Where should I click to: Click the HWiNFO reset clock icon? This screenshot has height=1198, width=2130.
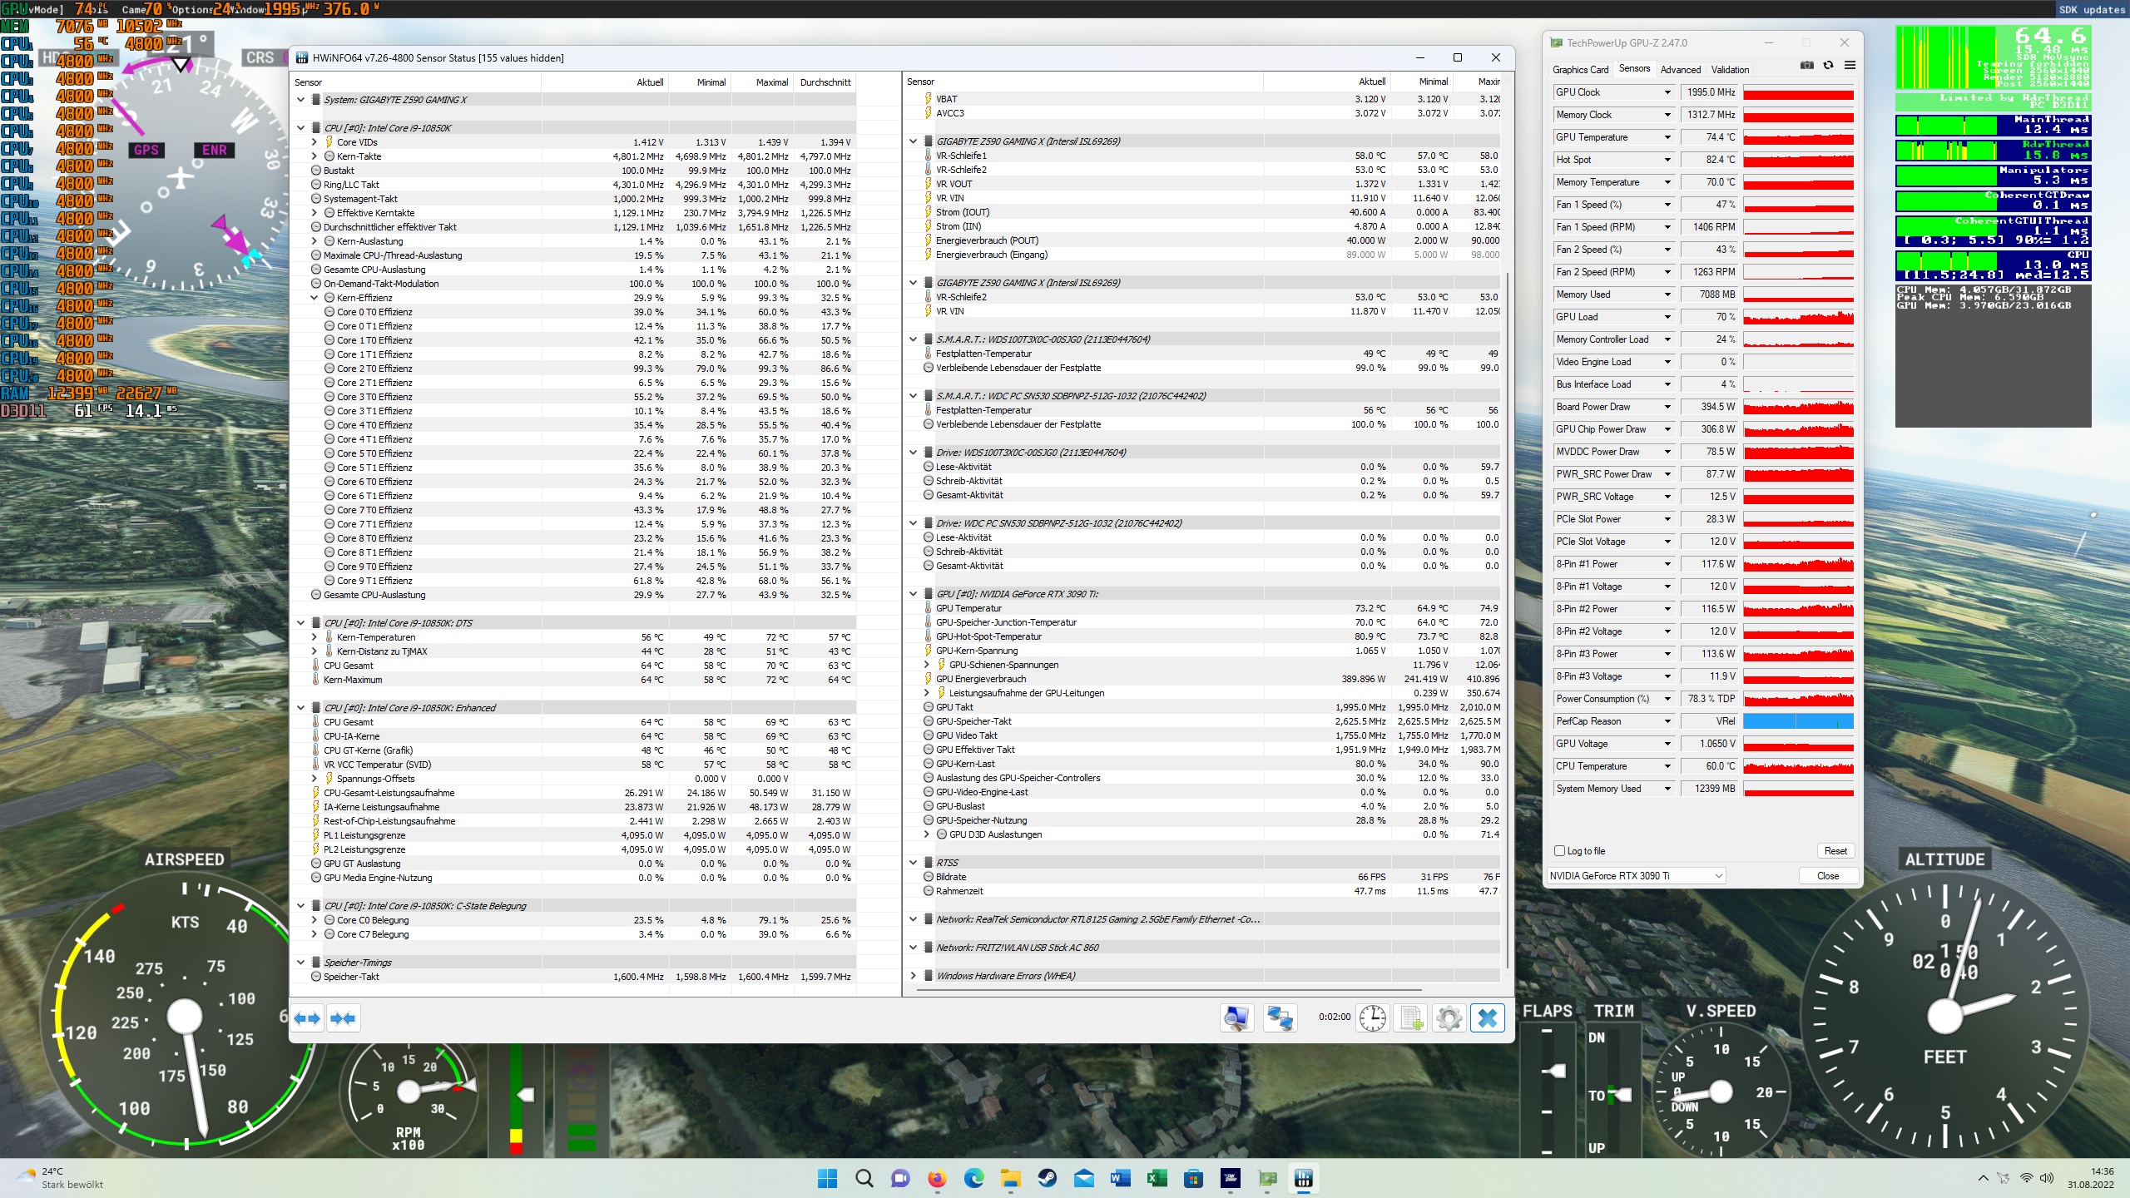click(1373, 1017)
